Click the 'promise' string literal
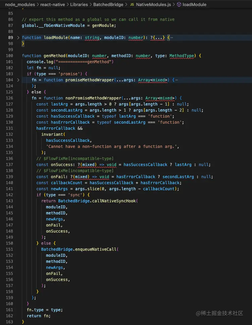 click(x=69, y=74)
